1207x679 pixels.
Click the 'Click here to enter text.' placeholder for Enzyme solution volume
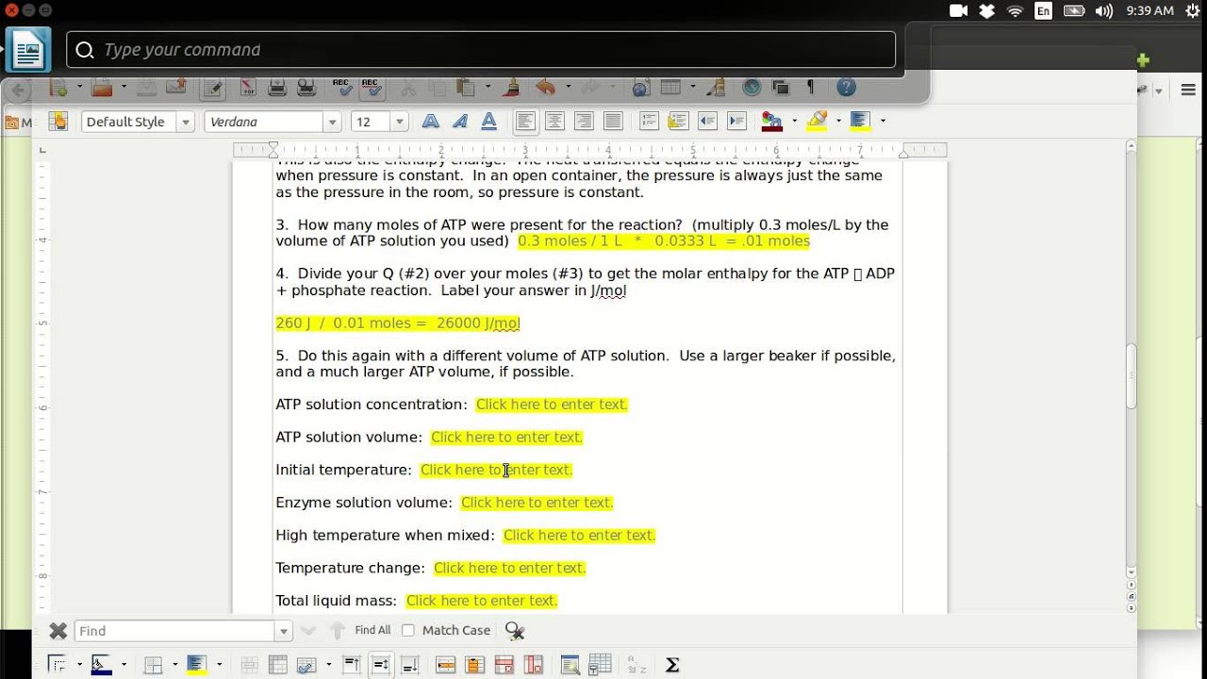click(x=537, y=503)
